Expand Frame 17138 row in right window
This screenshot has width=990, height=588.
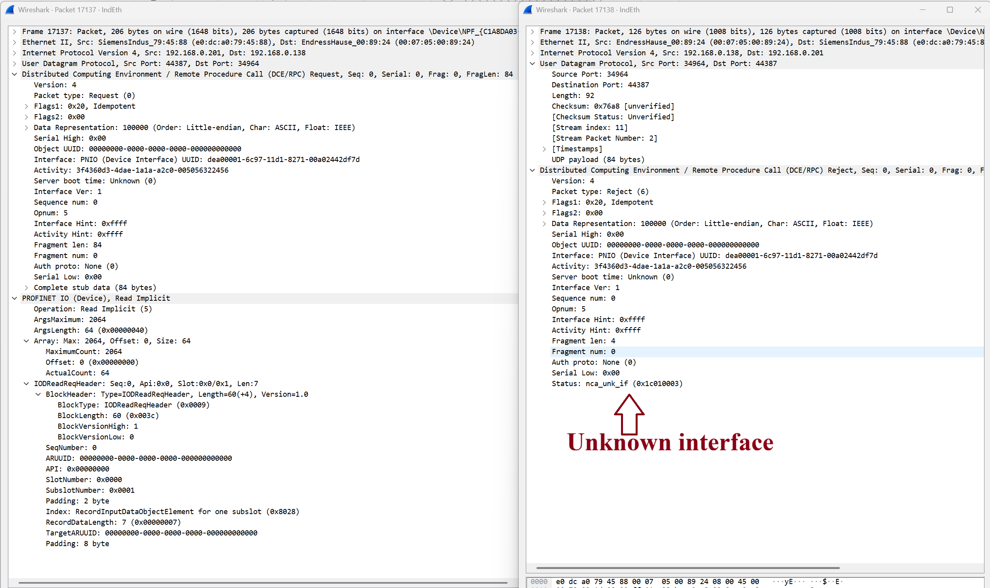532,32
